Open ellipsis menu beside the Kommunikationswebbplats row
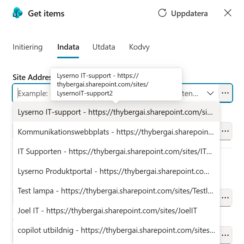Screen dimensions: 244x244 pos(225,131)
